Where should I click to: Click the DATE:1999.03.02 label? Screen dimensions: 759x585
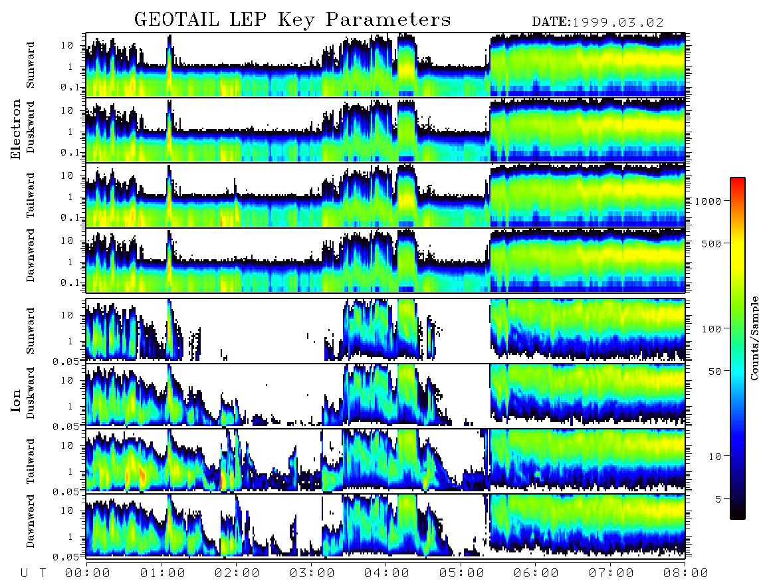click(x=597, y=23)
